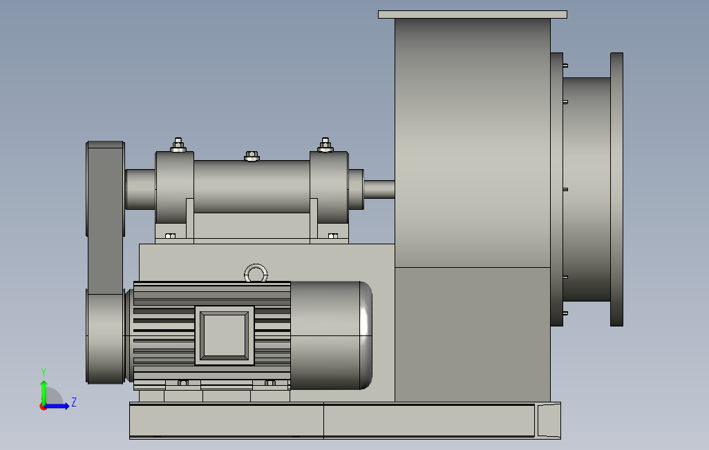The image size is (709, 450).
Task: Click the red origin point of triad
Action: [43, 407]
